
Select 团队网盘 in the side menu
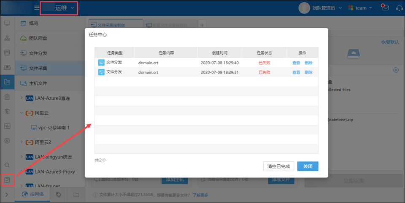pyautogui.click(x=38, y=38)
